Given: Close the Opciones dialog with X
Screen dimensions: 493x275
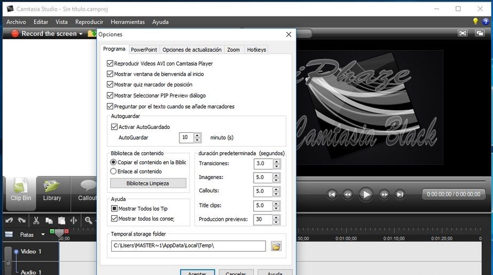Looking at the screenshot, I should (288, 35).
